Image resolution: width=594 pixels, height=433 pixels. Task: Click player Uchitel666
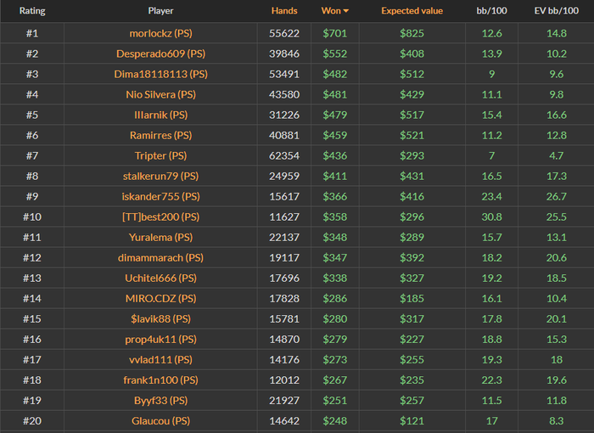(160, 278)
